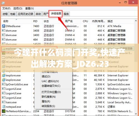Screen dimensions: 139x116
Task: Switch to the 用户 tab
Action: [x=46, y=14]
